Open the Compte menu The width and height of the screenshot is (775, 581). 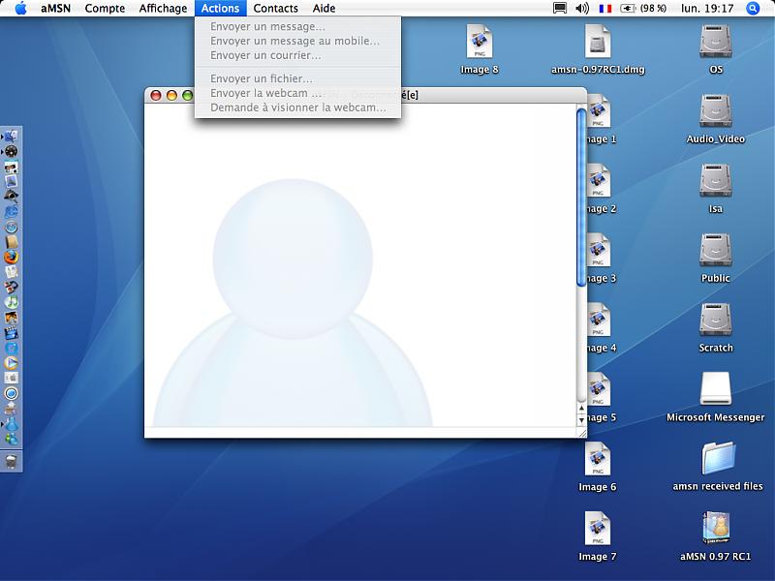click(105, 8)
